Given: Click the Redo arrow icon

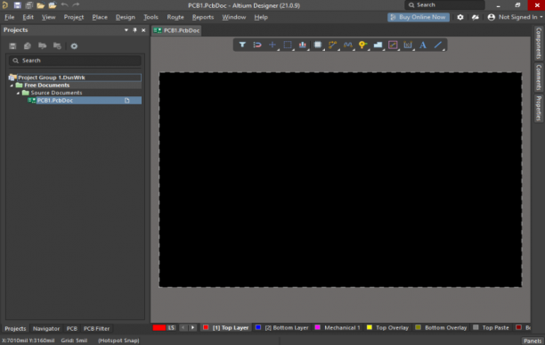Looking at the screenshot, I should pyautogui.click(x=76, y=4).
